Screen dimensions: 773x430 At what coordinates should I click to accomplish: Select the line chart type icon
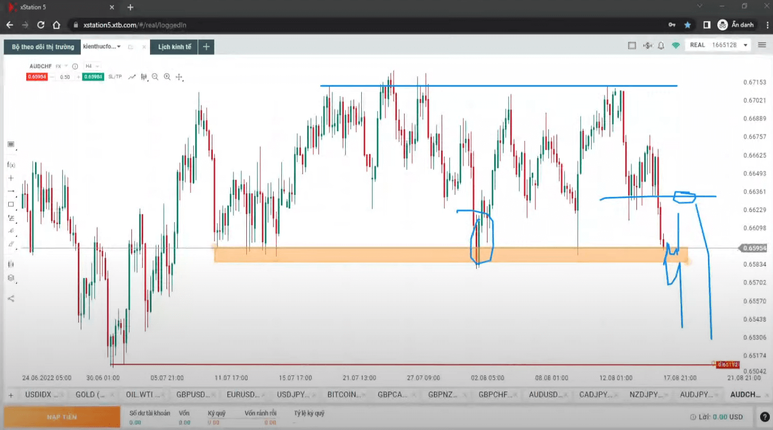point(132,77)
